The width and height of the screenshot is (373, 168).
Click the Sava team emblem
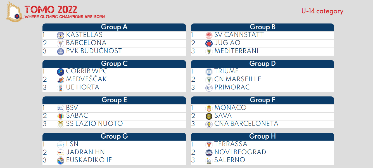(x=209, y=116)
